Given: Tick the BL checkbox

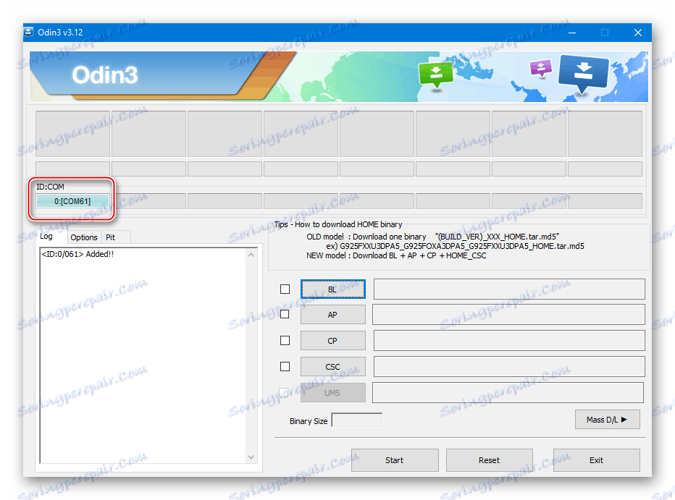Looking at the screenshot, I should coord(285,289).
